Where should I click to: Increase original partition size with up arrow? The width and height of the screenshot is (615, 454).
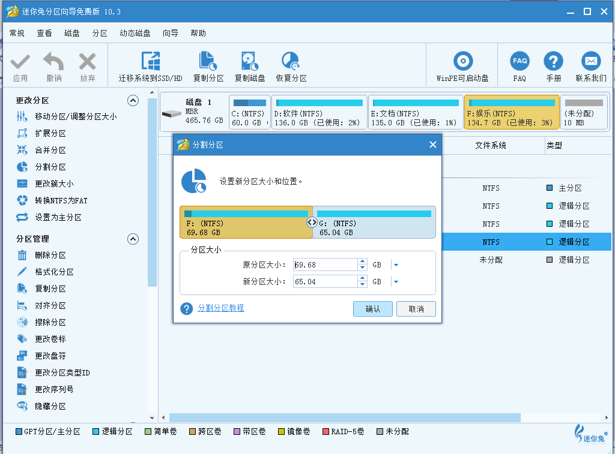pyautogui.click(x=362, y=261)
